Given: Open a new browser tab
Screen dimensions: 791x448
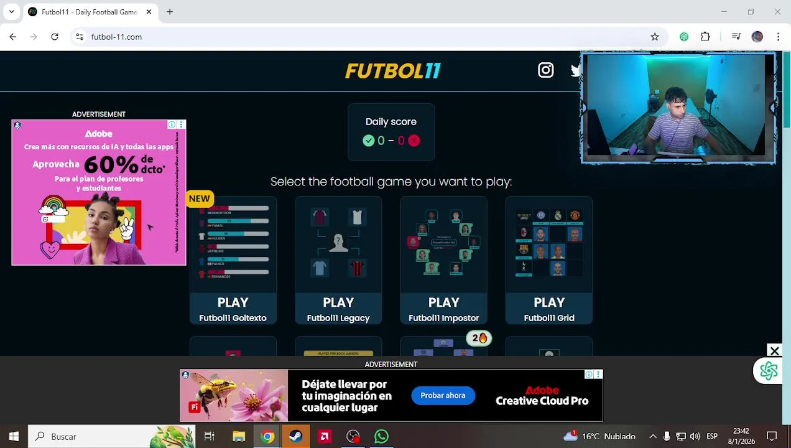Looking at the screenshot, I should tap(169, 12).
